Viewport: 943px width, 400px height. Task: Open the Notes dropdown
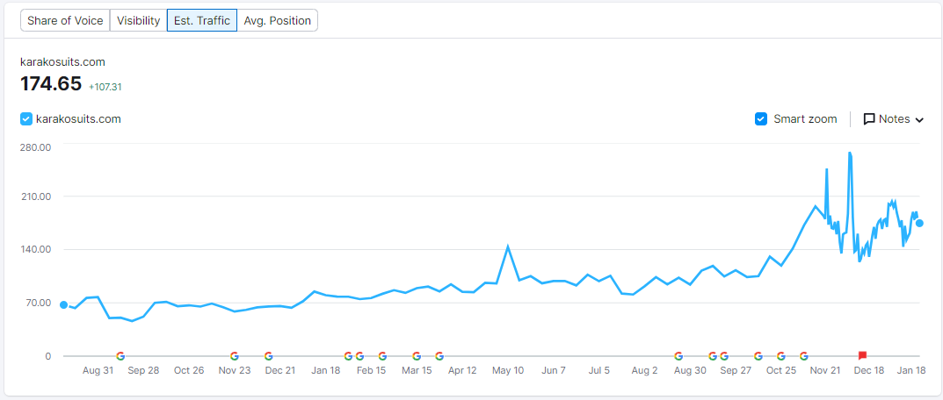point(893,119)
